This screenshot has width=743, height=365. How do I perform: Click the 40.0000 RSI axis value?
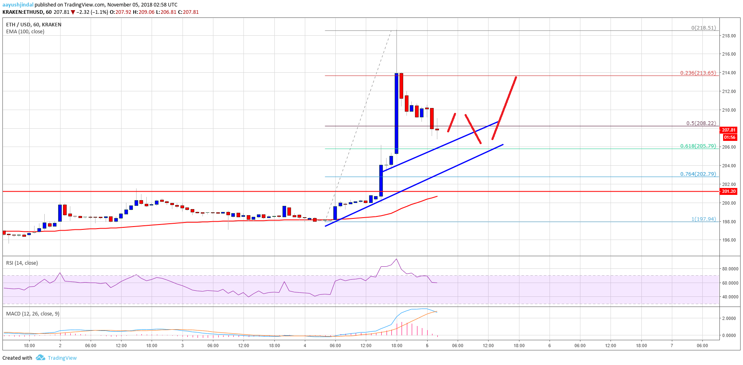[x=730, y=297]
